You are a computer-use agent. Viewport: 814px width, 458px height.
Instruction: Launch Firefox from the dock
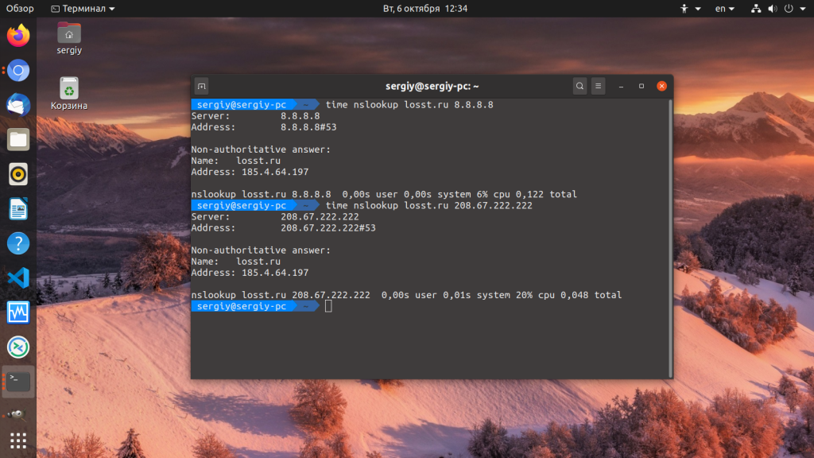pos(18,36)
